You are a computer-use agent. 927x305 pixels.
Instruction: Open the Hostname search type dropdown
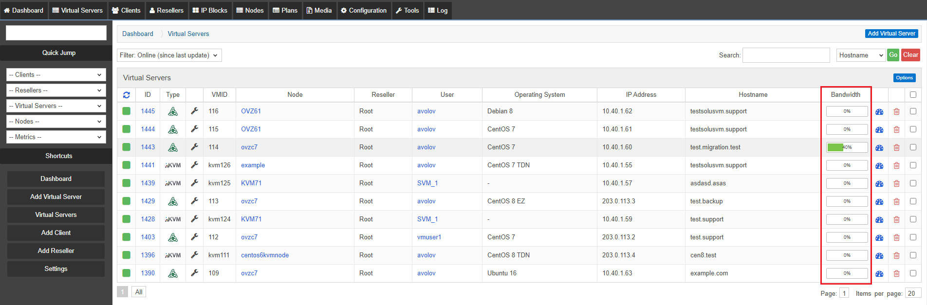[861, 55]
